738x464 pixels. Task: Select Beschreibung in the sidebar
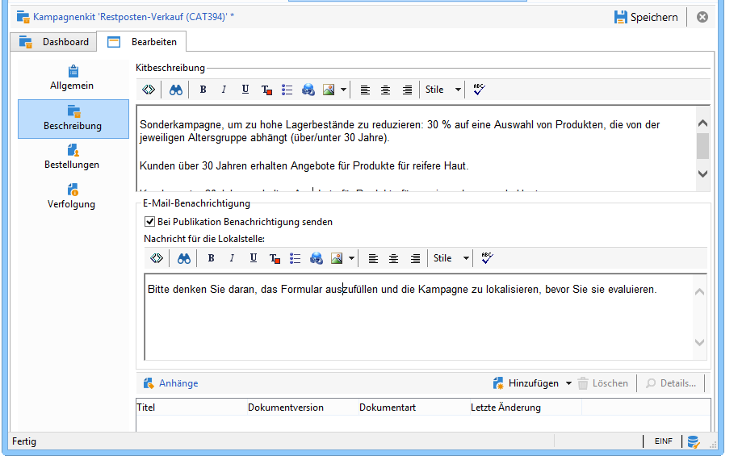point(73,119)
